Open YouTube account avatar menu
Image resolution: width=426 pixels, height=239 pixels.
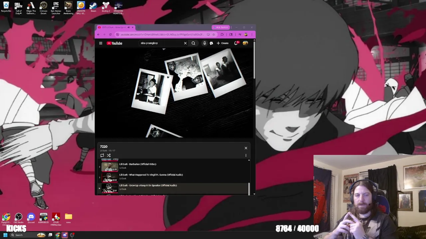point(245,43)
